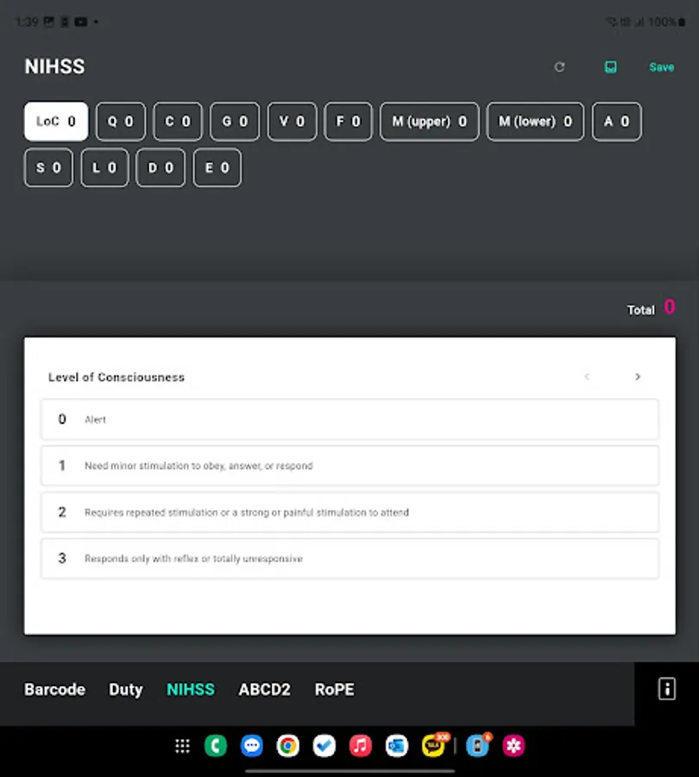Open KakaoTalk from the dock
Screen dimensions: 699x777
pyautogui.click(x=432, y=745)
